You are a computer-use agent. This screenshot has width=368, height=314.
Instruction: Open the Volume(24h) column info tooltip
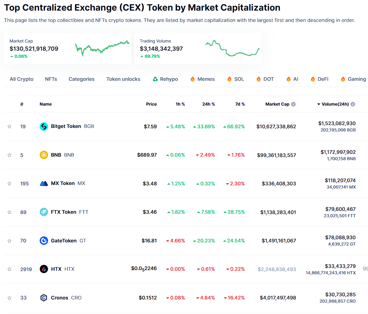coord(352,104)
